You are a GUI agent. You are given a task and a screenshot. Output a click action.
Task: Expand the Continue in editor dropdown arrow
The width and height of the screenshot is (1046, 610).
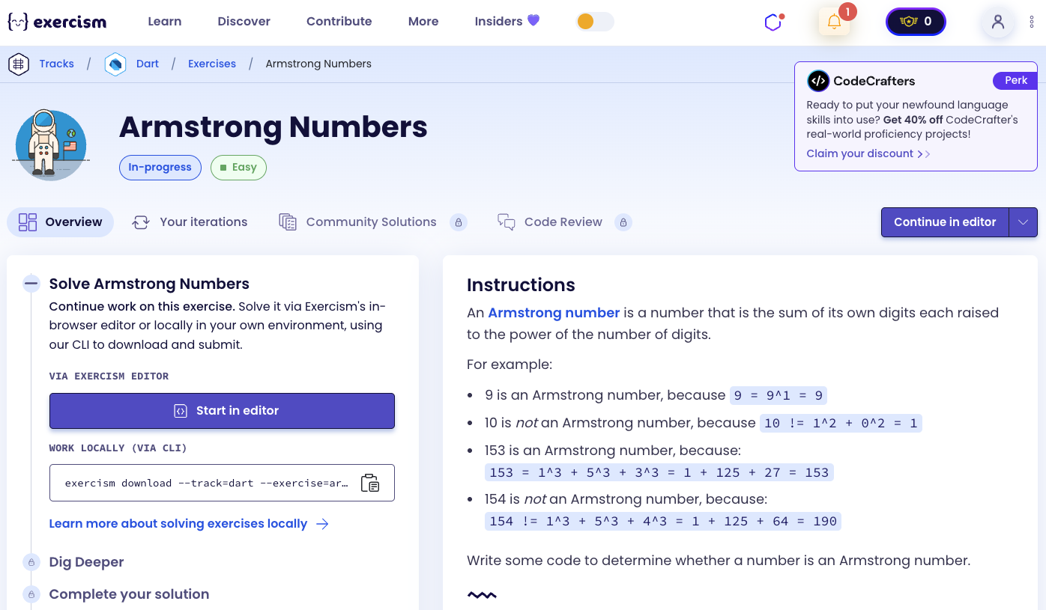click(1024, 222)
